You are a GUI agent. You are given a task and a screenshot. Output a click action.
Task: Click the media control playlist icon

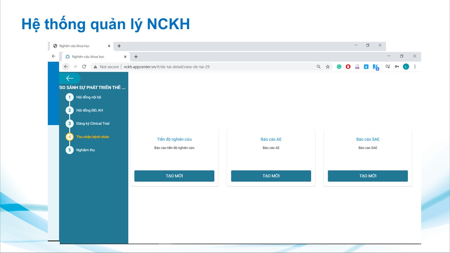(x=387, y=67)
